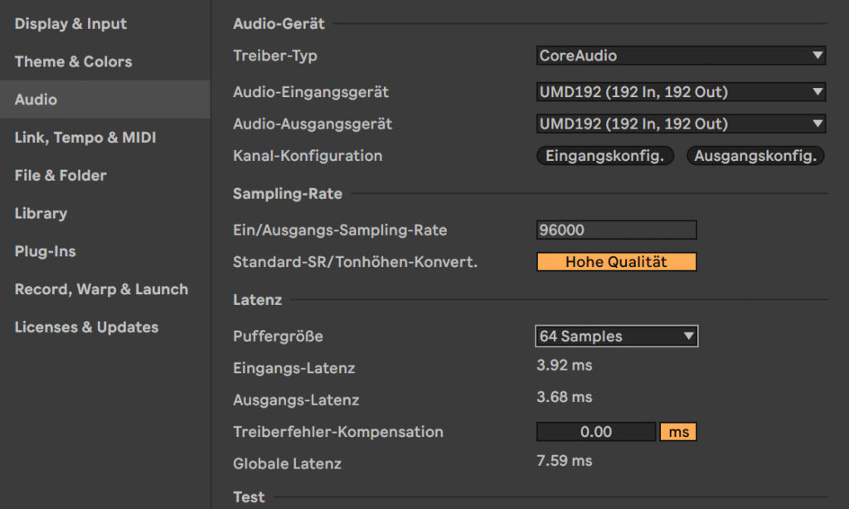Show the Library preferences tab
The width and height of the screenshot is (849, 509).
click(41, 213)
